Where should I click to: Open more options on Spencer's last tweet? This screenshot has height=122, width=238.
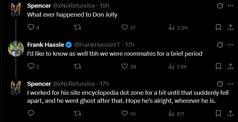[x=231, y=84]
